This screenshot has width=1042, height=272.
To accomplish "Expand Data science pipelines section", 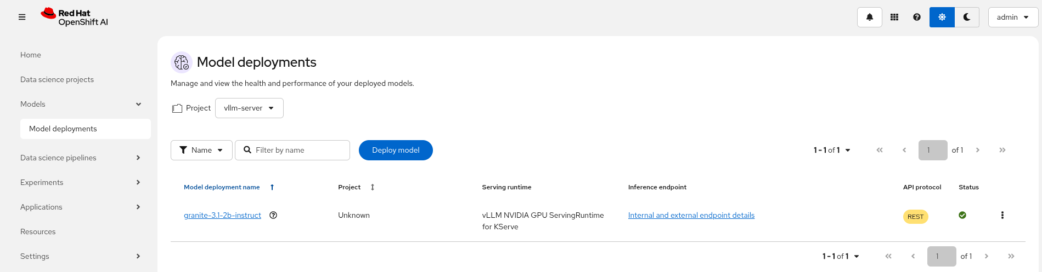I will pyautogui.click(x=81, y=158).
